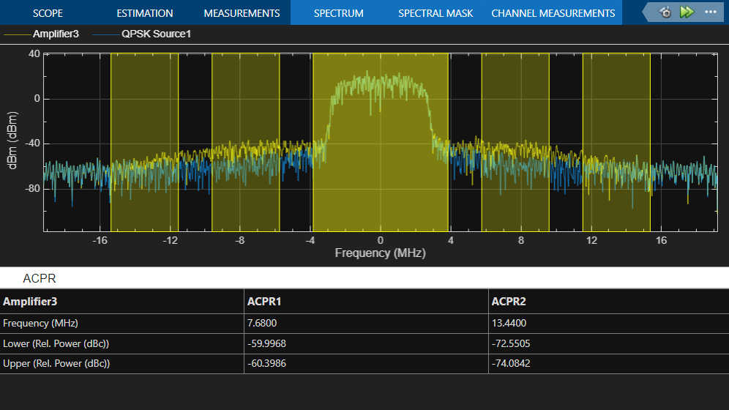Viewport: 729px width, 410px height.
Task: Click the adjacent channel band near 8 MHz
Action: 515,142
